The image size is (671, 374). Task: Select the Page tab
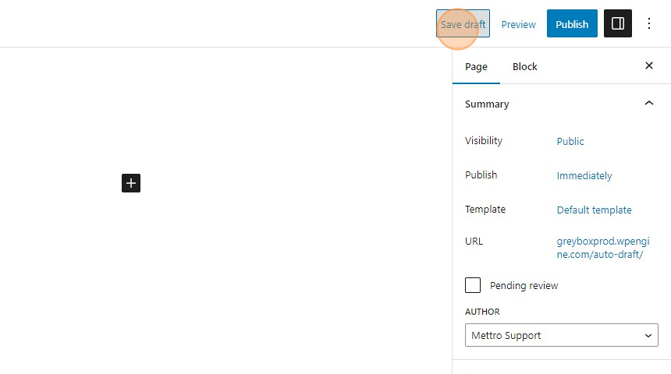pyautogui.click(x=476, y=67)
